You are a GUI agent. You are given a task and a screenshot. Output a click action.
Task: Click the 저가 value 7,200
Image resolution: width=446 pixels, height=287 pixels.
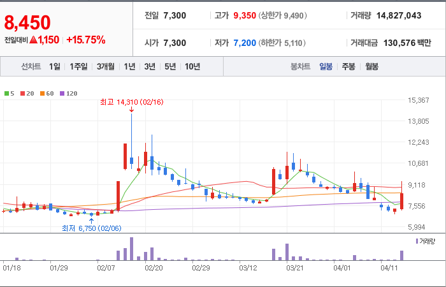coord(245,43)
